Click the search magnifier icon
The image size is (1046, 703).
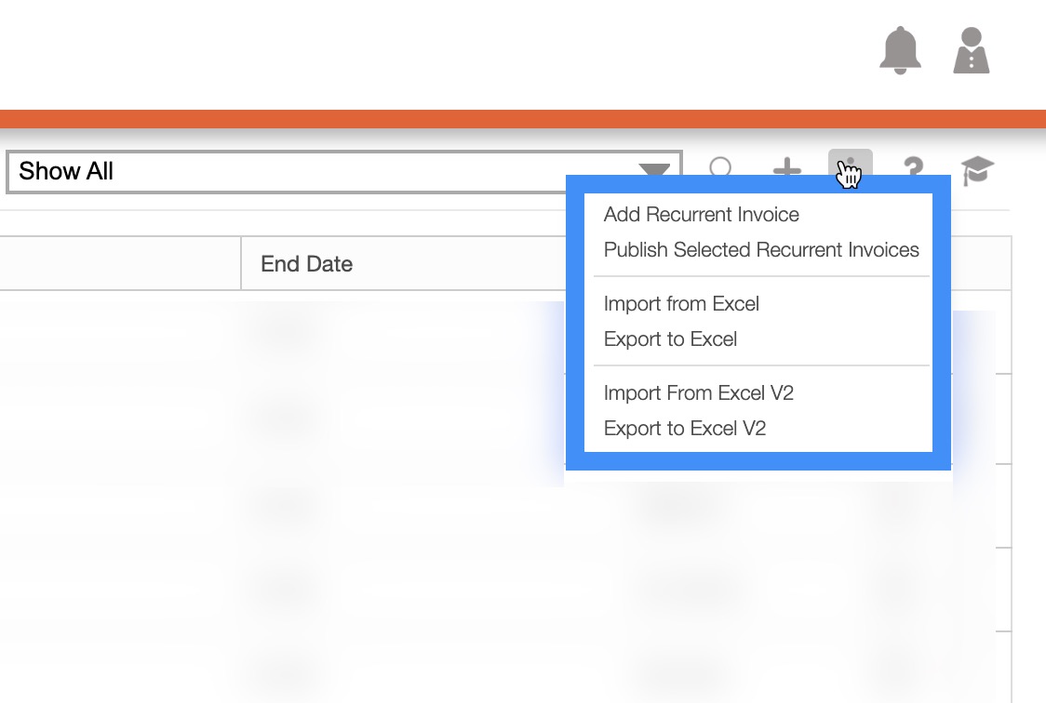[721, 169]
